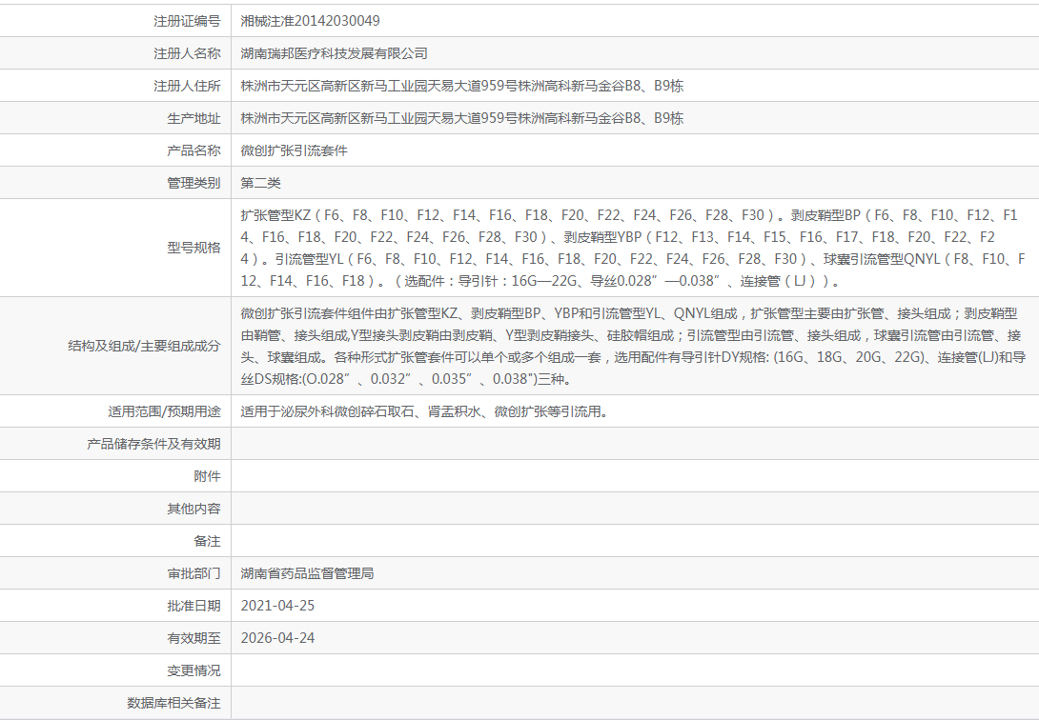The image size is (1039, 720).
Task: Click approving department 湖南省药品监督管理局
Action: [308, 573]
